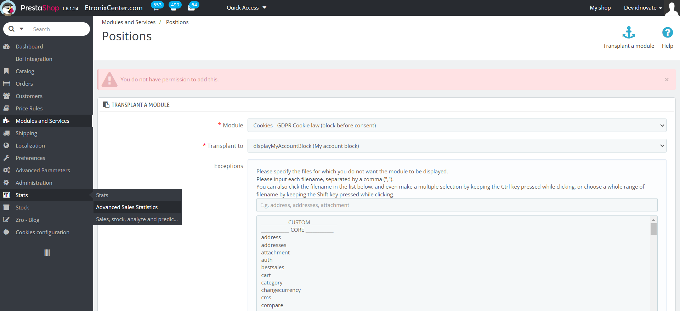Expand the Quick Access menu
Viewport: 680px width, 311px height.
click(246, 8)
